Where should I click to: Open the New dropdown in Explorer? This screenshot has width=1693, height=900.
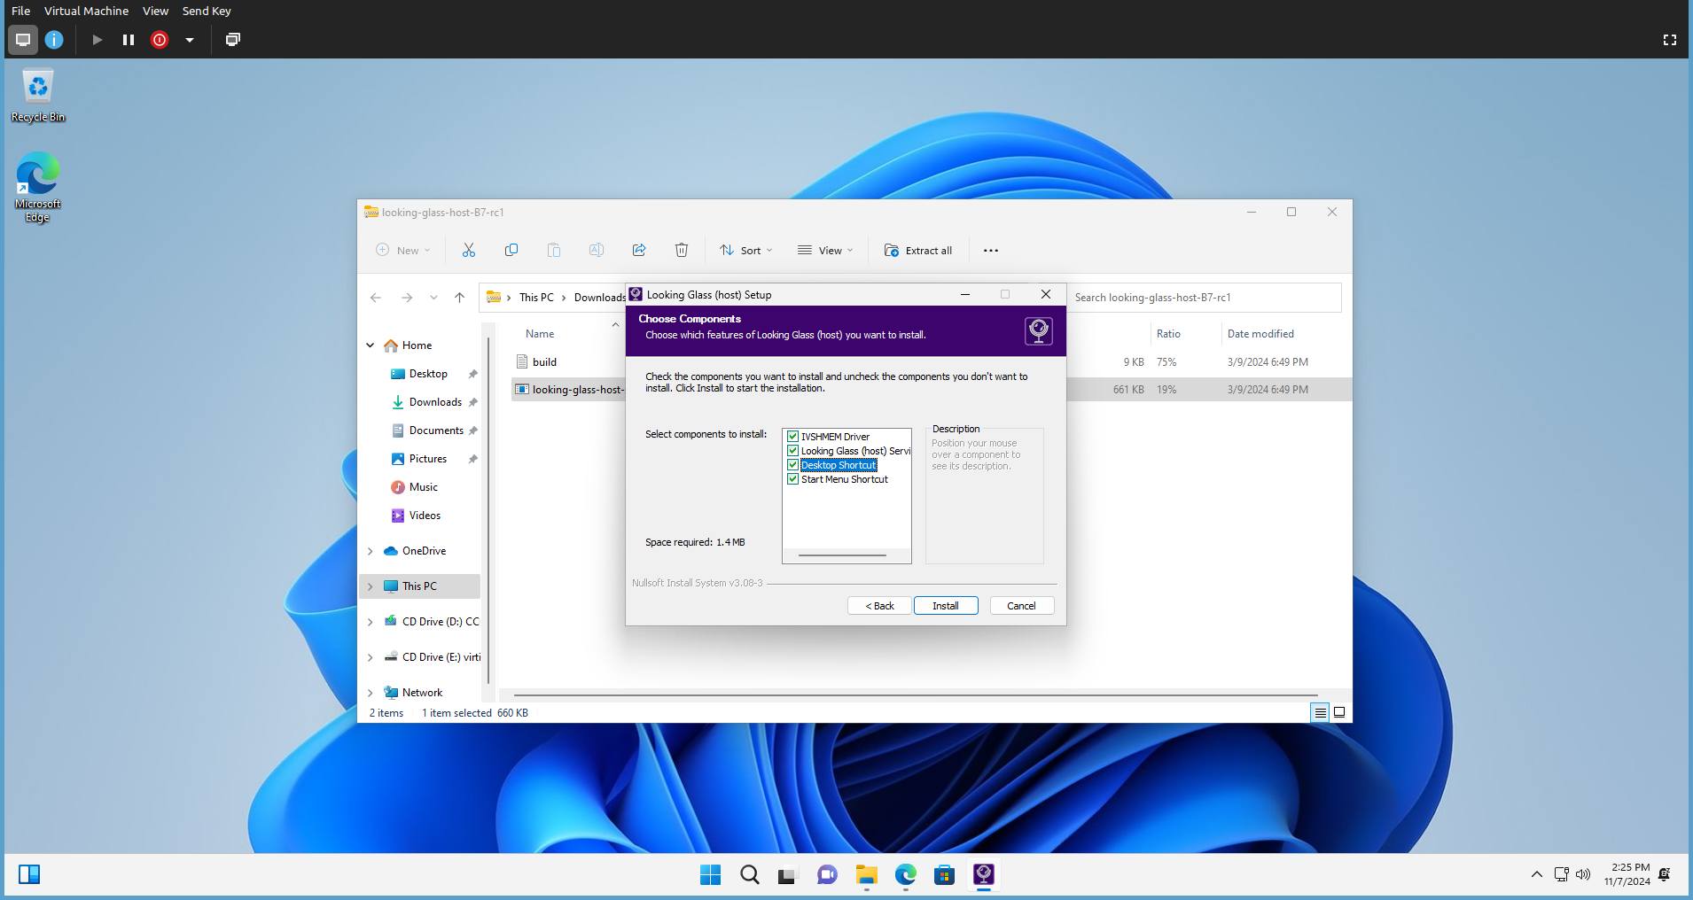tap(403, 251)
